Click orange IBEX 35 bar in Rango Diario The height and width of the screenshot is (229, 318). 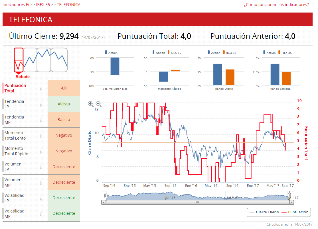230,77
